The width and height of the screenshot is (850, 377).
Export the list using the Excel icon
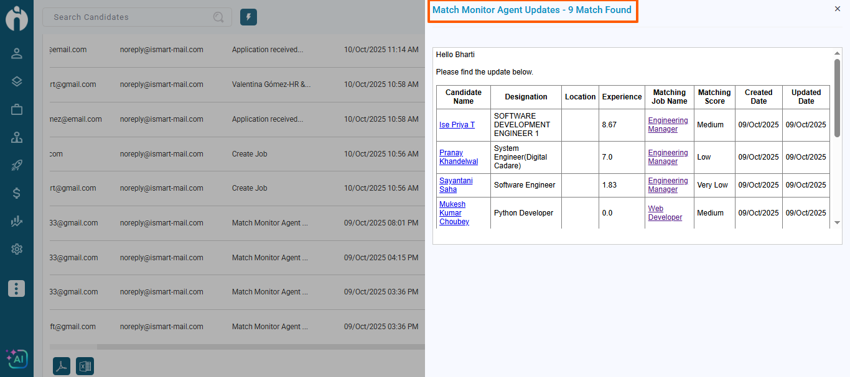pyautogui.click(x=85, y=366)
